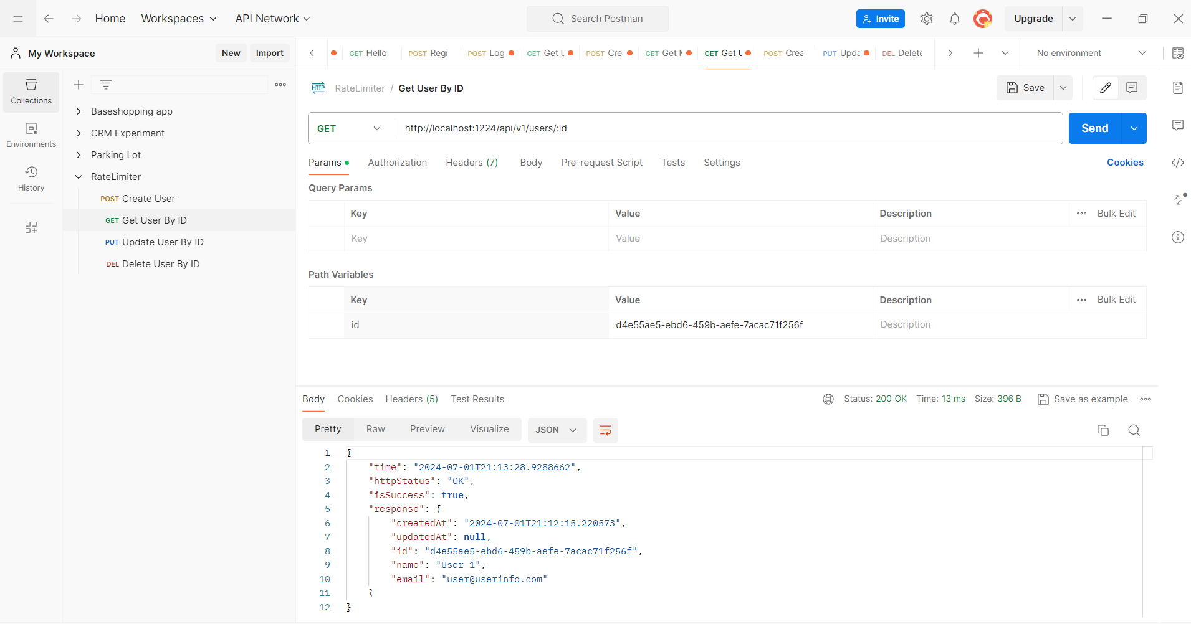Image resolution: width=1191 pixels, height=624 pixels.
Task: Open the Cookies link
Action: coord(1125,163)
